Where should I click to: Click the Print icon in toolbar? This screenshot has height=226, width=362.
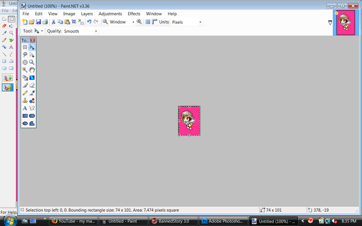[x=45, y=22]
